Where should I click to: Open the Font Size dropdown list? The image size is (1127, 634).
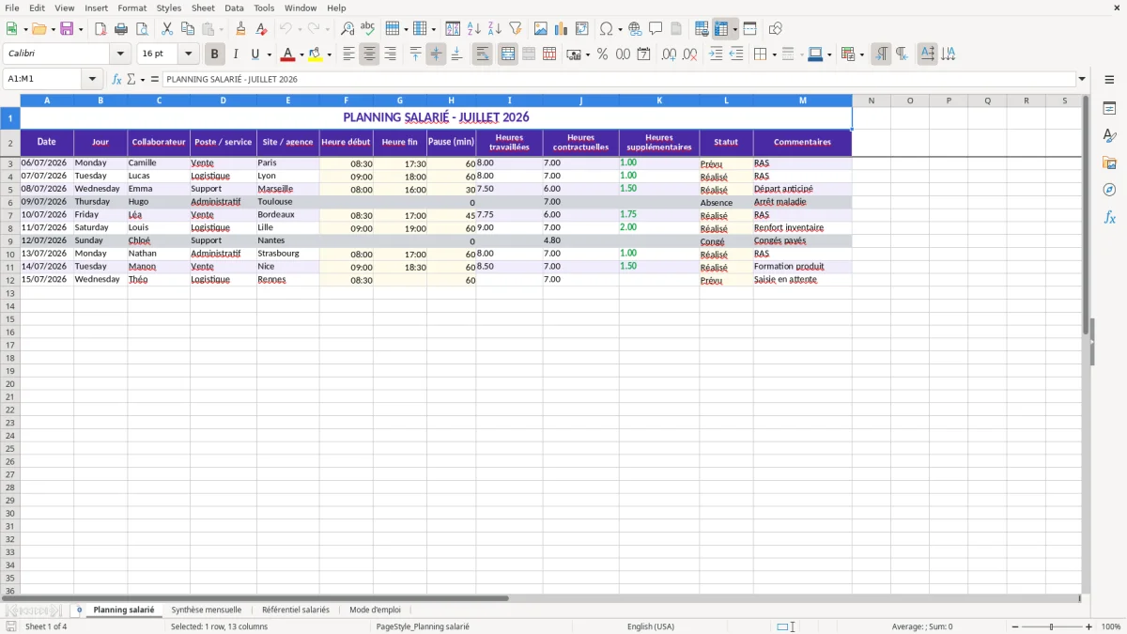click(188, 54)
